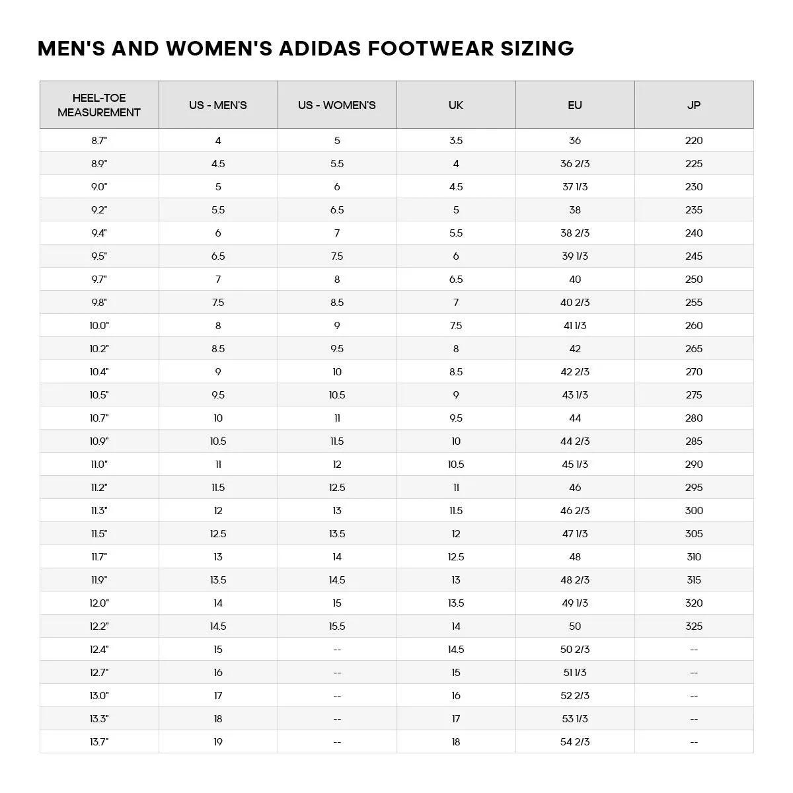
Task: Select the 8.7" heel-toe measurement cell
Action: click(x=99, y=141)
